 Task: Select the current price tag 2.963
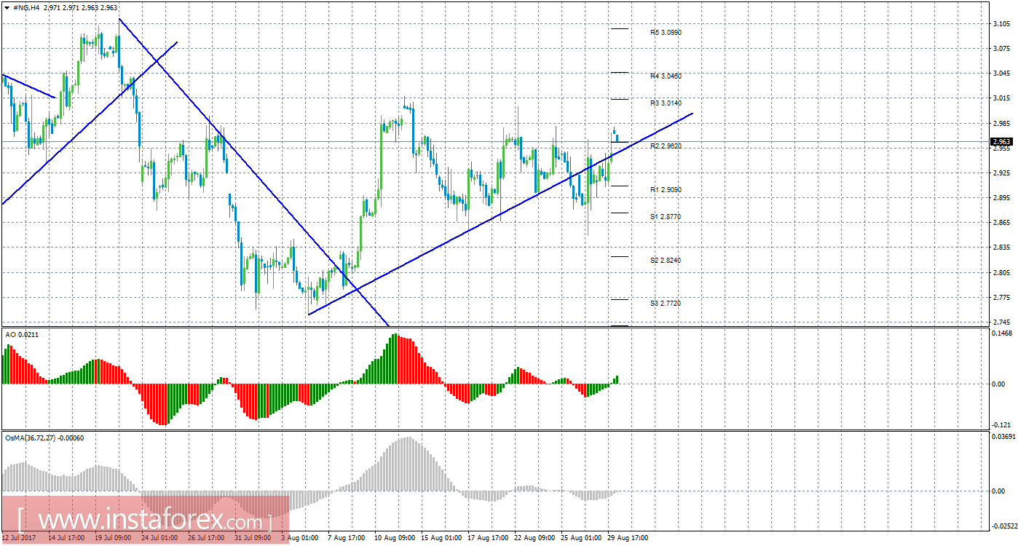point(1002,142)
